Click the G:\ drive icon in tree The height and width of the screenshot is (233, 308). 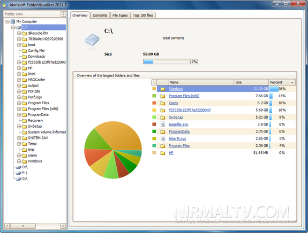19,178
